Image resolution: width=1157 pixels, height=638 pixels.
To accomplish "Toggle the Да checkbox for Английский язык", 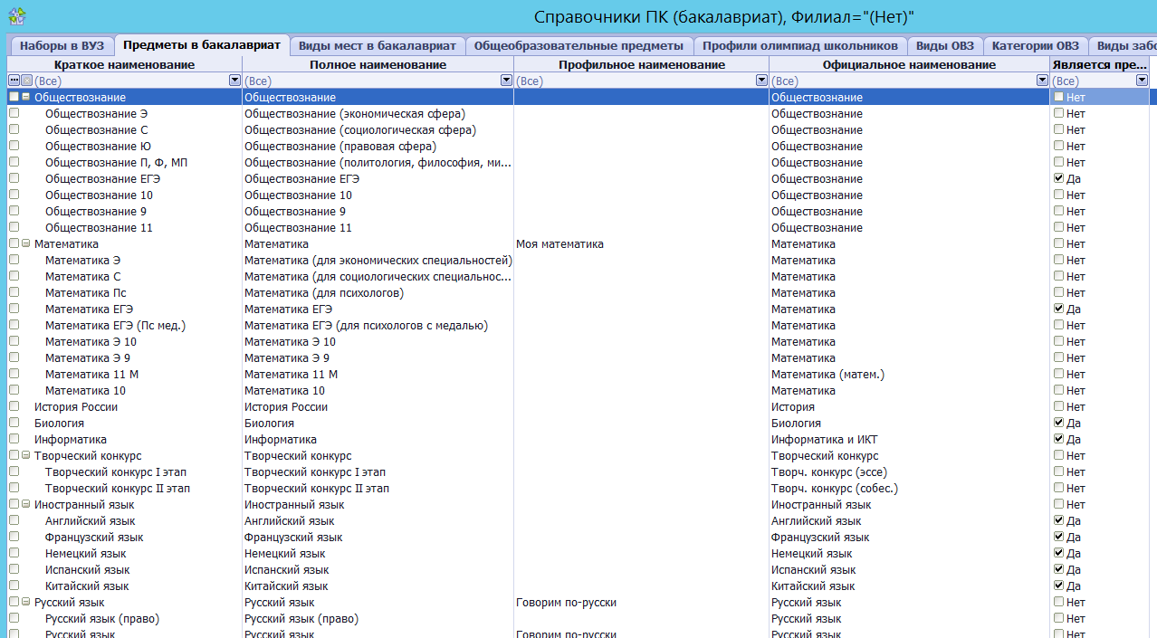I will 1058,520.
